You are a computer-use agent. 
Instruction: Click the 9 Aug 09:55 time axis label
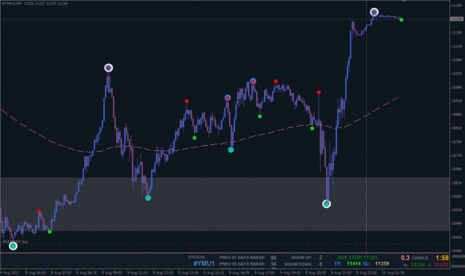click(112, 273)
